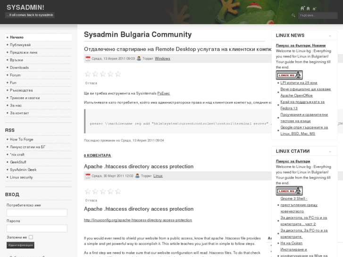343x257 pixels.
Task: Open Apache OpenOffice news link
Action: click(306, 92)
